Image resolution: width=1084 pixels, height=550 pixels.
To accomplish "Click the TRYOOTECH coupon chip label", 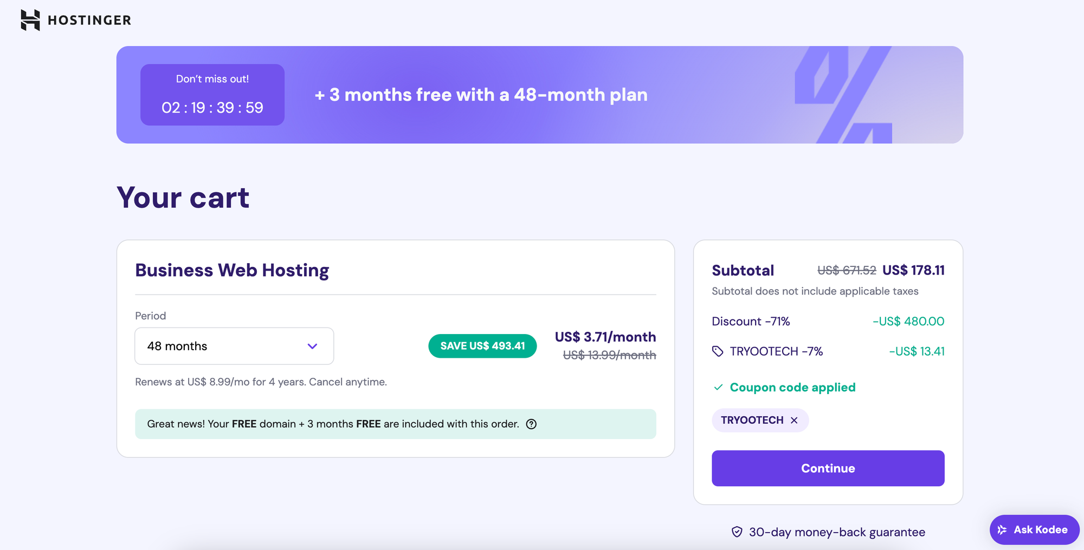I will (x=752, y=420).
